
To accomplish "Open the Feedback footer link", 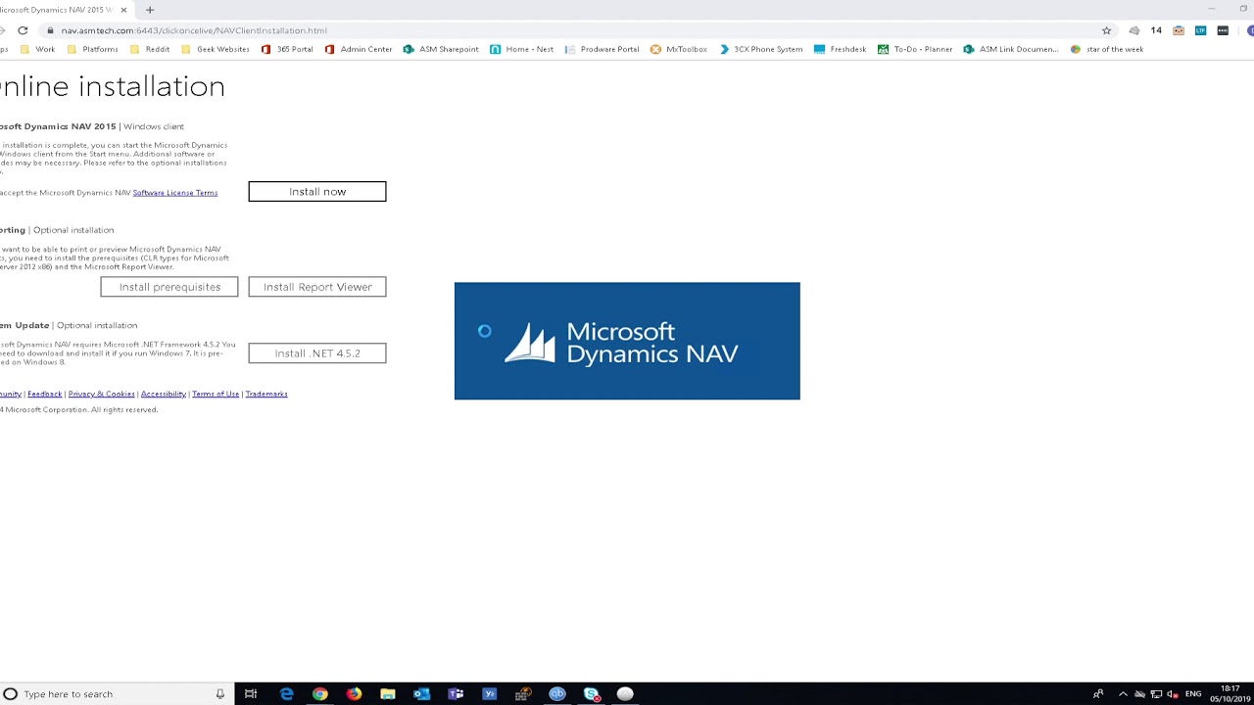I will 44,394.
